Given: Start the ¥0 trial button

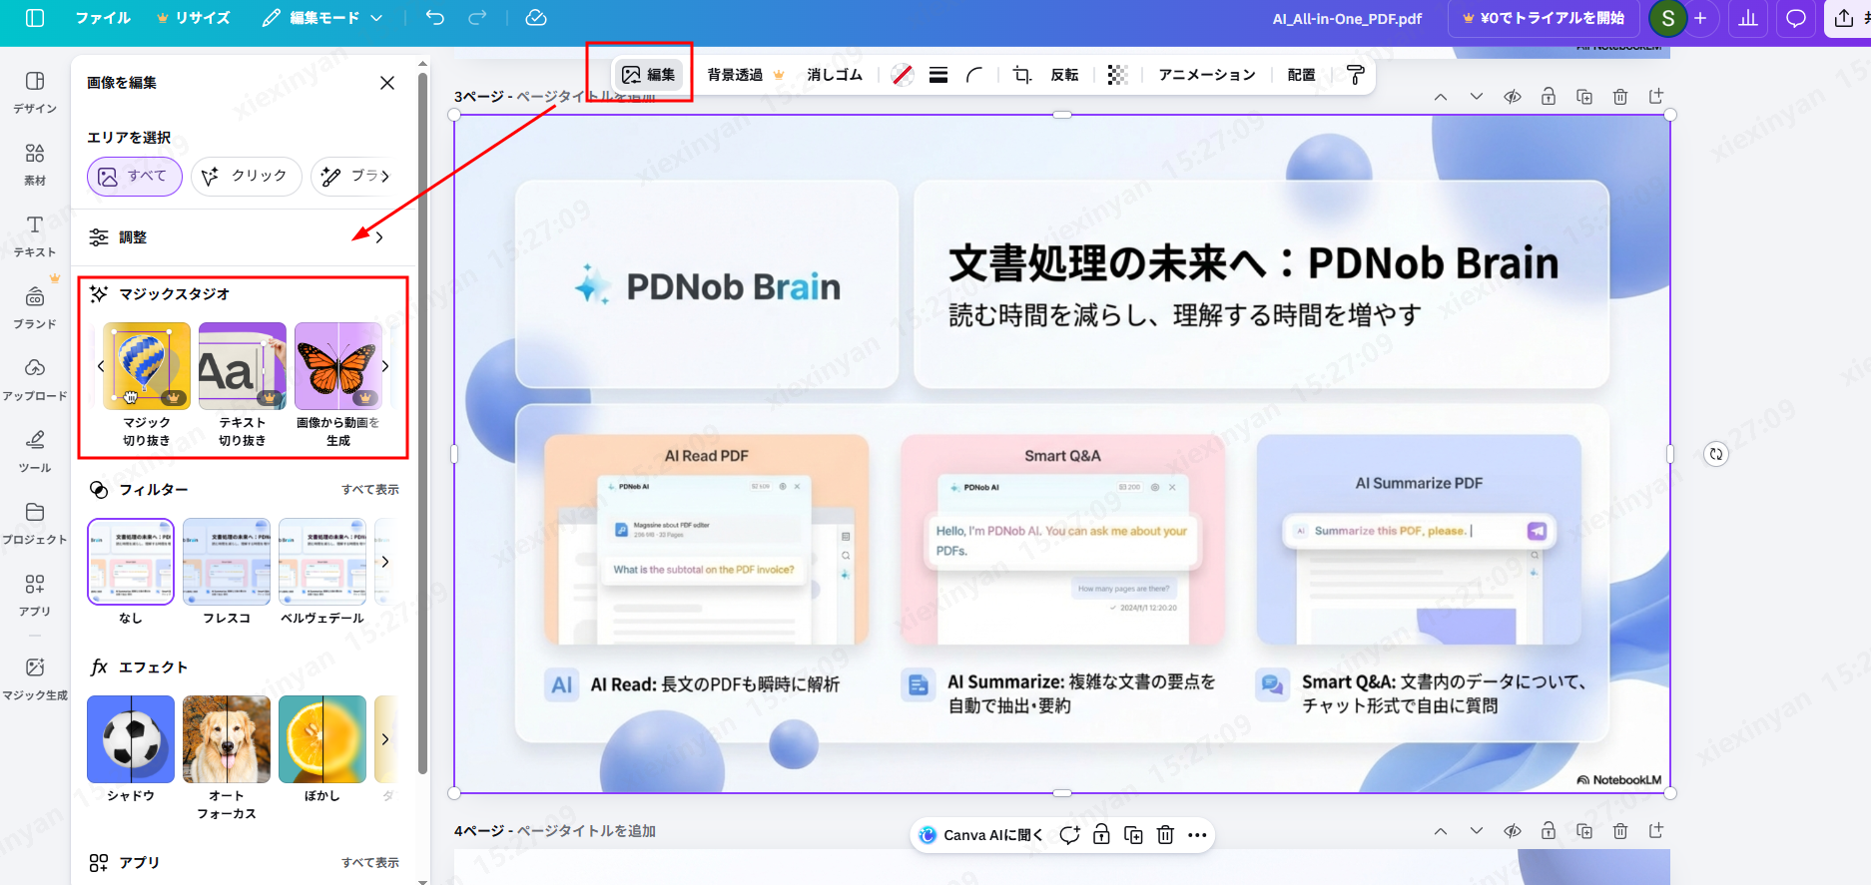Looking at the screenshot, I should (x=1543, y=18).
